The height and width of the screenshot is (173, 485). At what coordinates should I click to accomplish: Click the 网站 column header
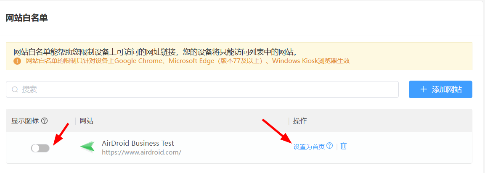pyautogui.click(x=87, y=121)
